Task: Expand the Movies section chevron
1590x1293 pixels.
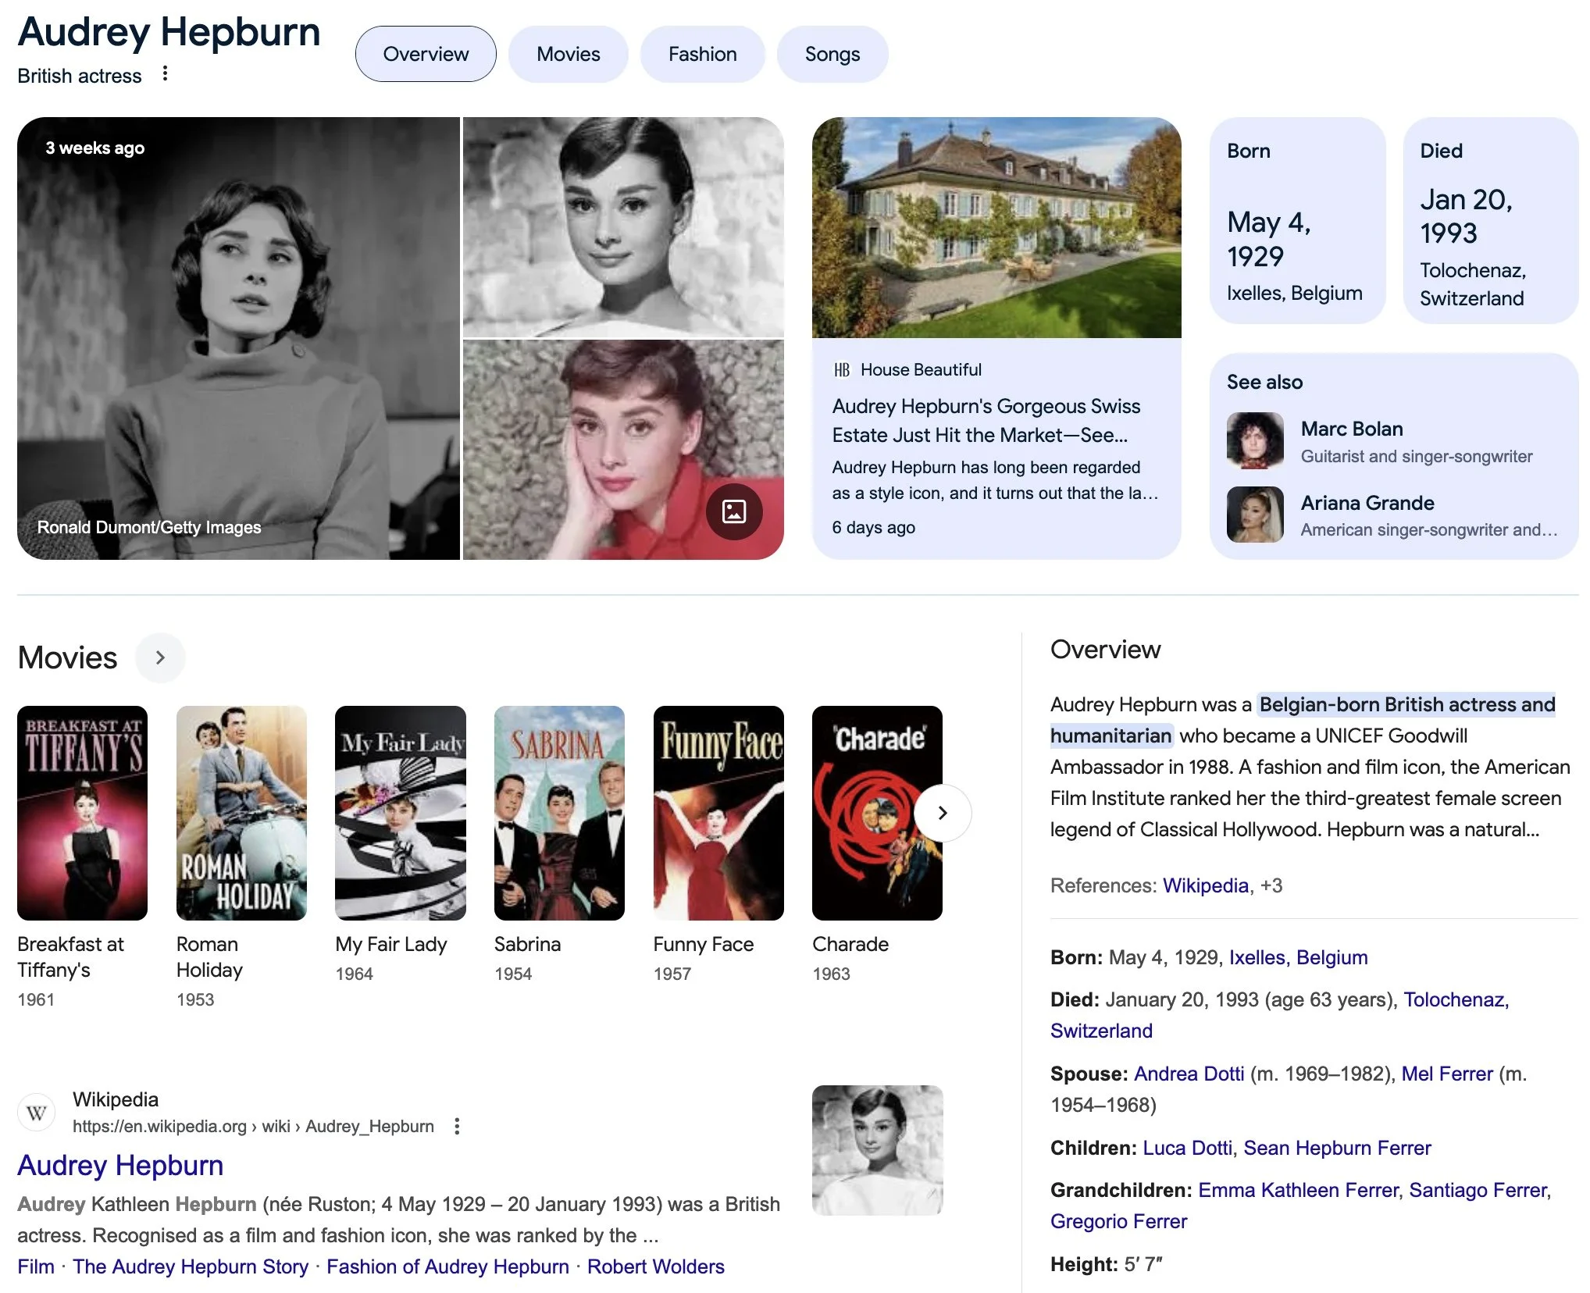Action: point(160,657)
